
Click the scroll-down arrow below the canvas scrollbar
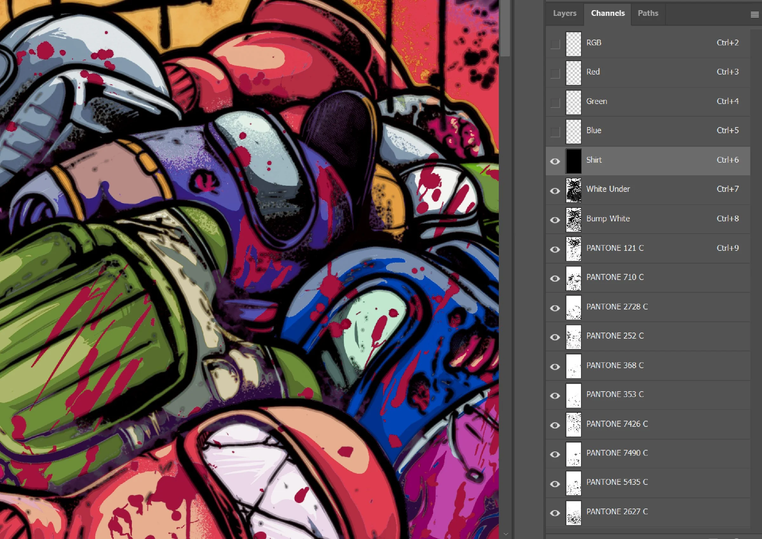click(x=506, y=534)
